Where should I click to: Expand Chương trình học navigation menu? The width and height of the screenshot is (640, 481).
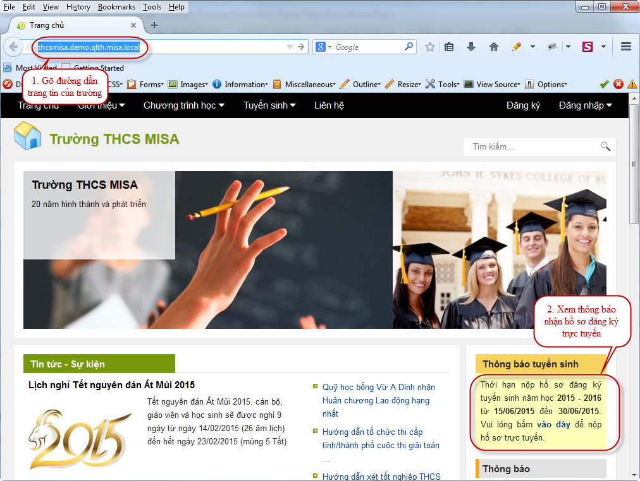pos(183,105)
